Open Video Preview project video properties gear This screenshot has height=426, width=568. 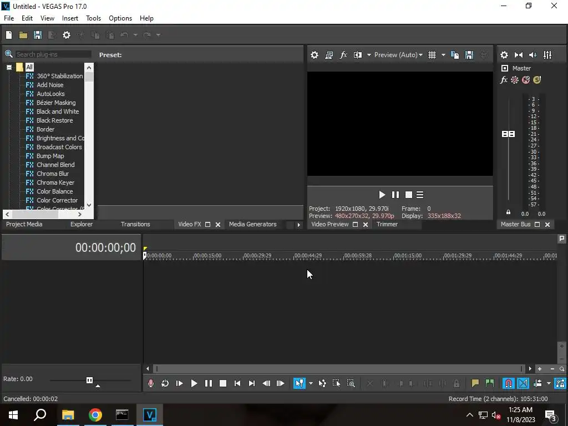coord(315,55)
